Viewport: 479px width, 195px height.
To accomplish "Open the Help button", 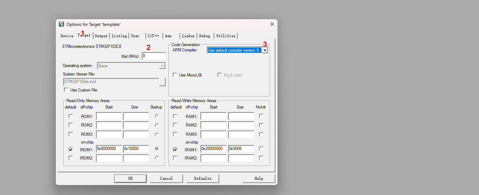I will (259, 178).
